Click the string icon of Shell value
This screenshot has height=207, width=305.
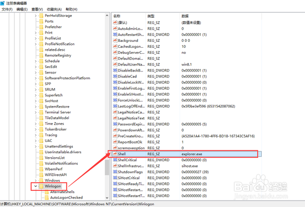click(x=115, y=154)
